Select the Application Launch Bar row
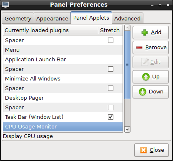Viewport: 173px width, 161px height. coord(63,60)
